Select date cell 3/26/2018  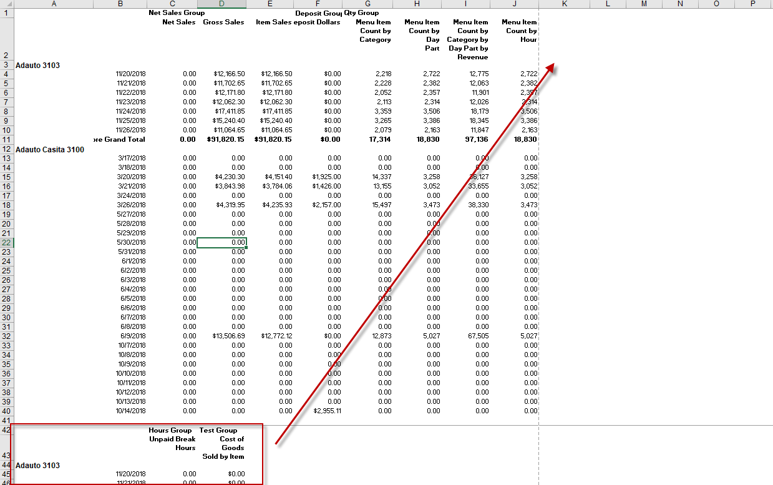click(132, 205)
